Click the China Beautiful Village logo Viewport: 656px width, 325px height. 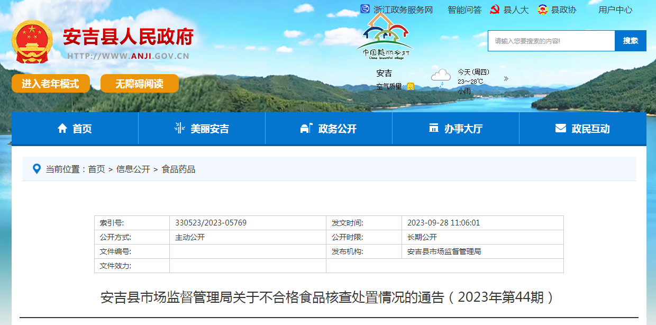385,36
